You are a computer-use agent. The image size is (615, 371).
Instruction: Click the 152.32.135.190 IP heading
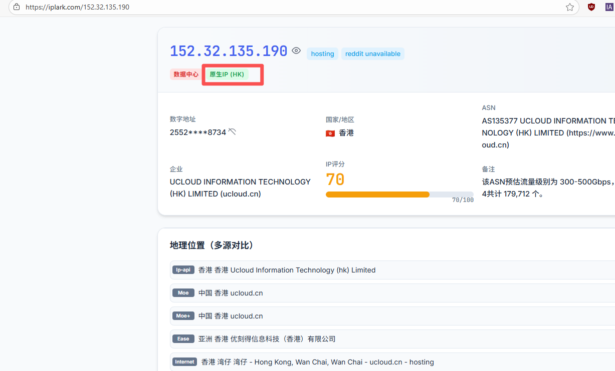point(229,51)
